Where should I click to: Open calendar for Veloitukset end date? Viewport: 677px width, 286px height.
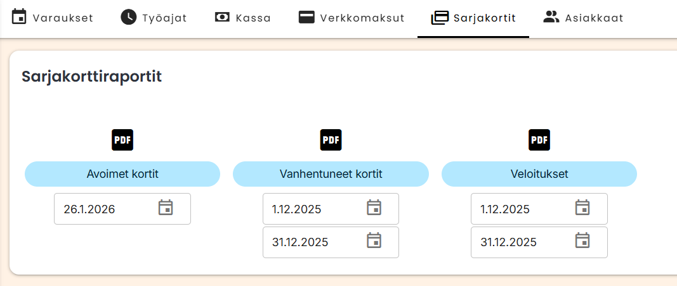[x=582, y=241]
